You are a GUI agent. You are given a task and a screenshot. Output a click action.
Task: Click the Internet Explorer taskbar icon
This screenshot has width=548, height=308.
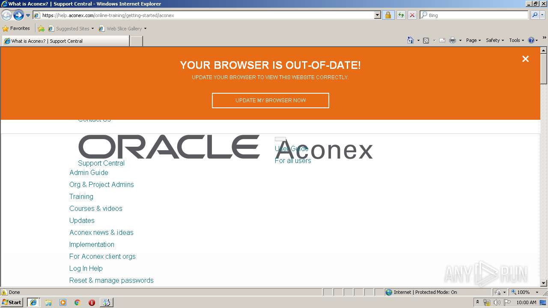tap(33, 302)
